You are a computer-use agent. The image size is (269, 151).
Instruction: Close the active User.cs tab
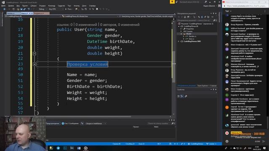click(x=32, y=13)
